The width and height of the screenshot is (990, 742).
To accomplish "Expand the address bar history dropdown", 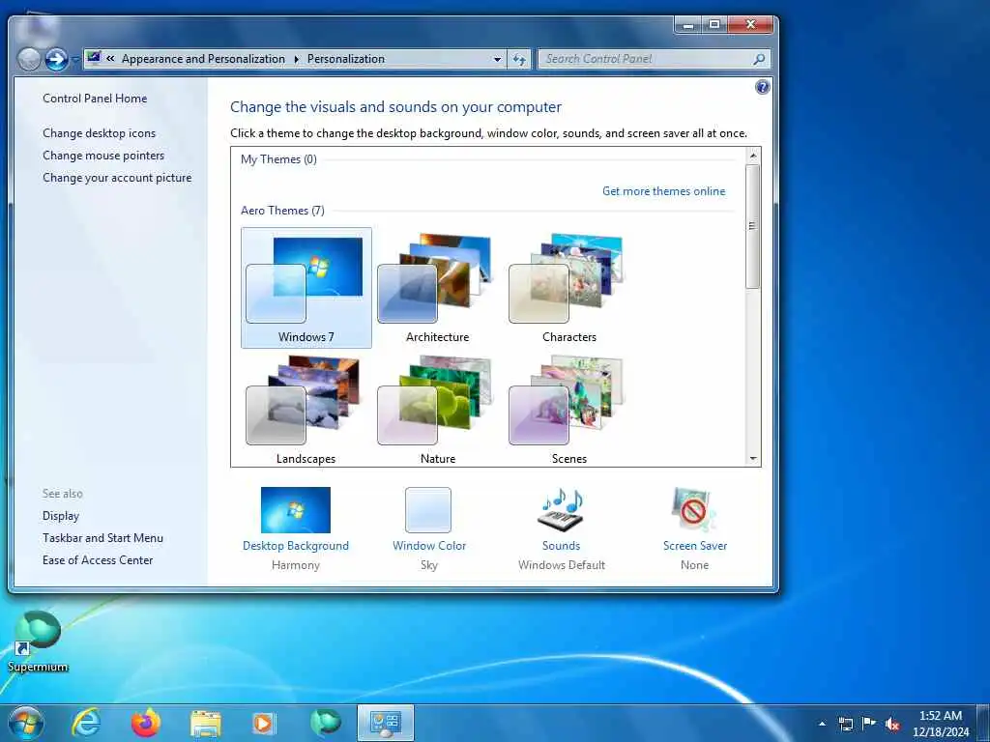I will [498, 59].
